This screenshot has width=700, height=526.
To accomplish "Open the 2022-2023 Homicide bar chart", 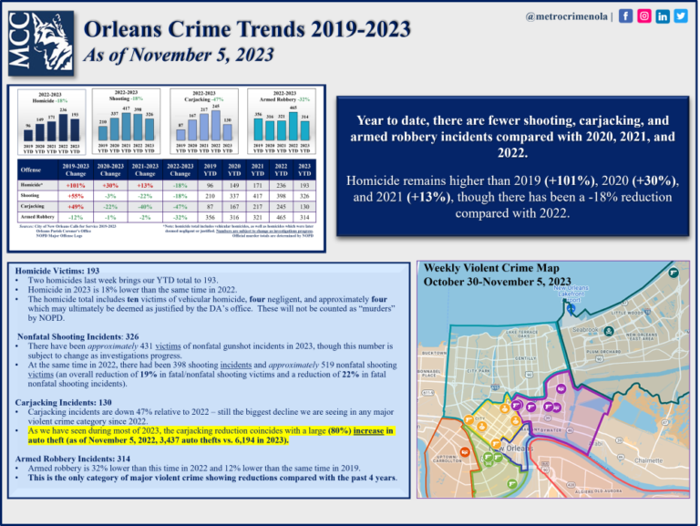I will coord(54,119).
